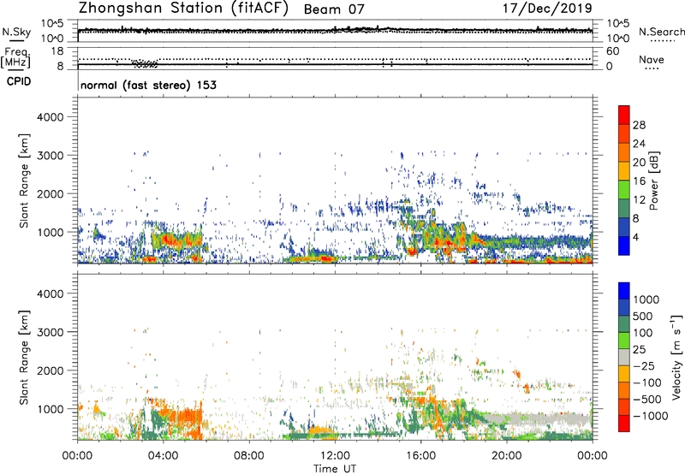
Task: Select the 'Freq. [MHz]' axis label
Action: coord(16,58)
